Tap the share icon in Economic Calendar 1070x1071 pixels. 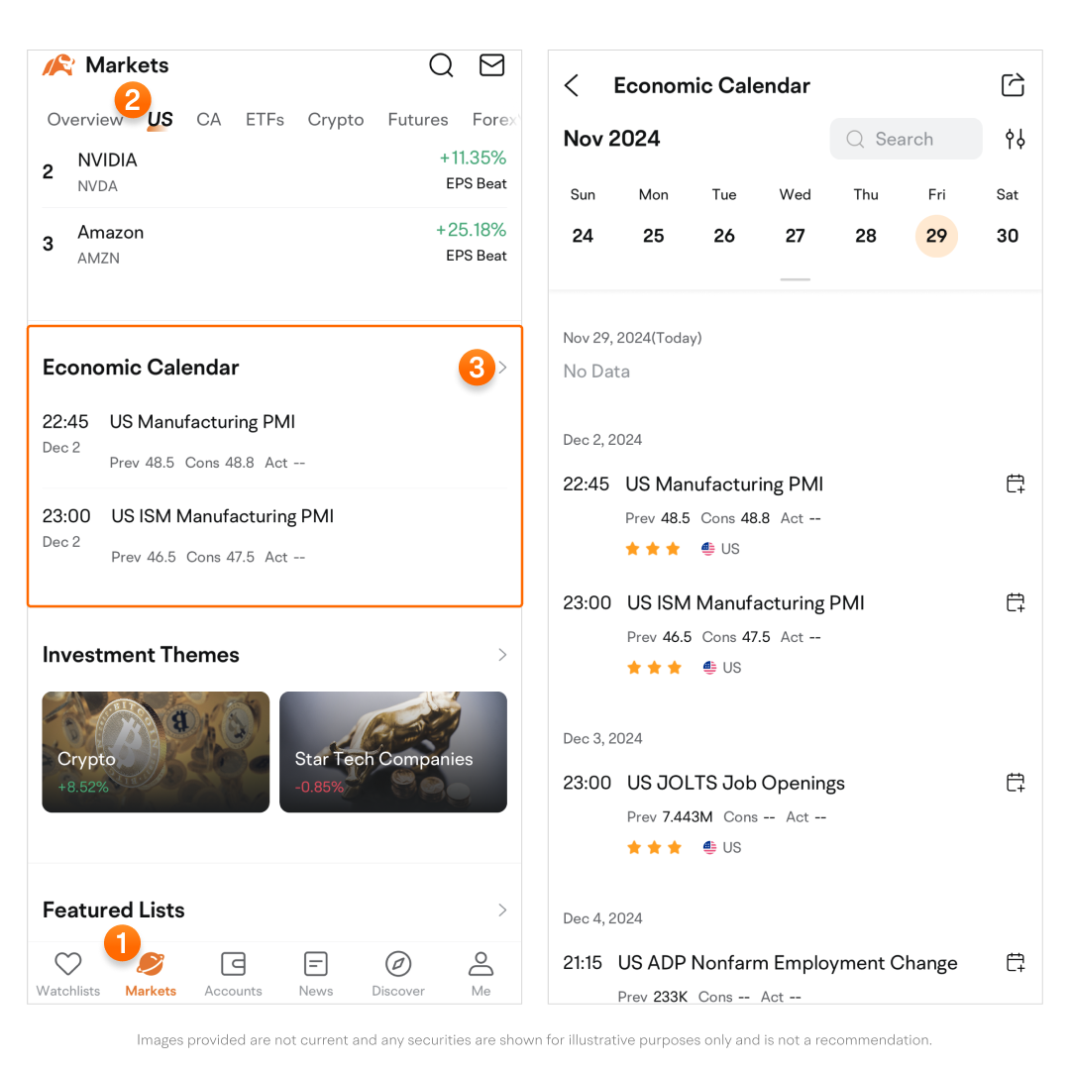coord(1013,85)
